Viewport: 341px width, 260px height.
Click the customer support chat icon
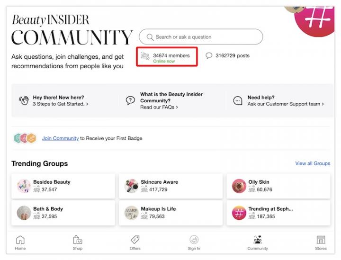pyautogui.click(x=238, y=100)
